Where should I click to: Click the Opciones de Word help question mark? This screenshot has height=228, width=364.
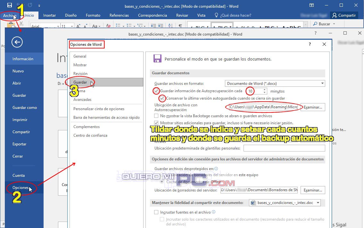click(x=310, y=44)
